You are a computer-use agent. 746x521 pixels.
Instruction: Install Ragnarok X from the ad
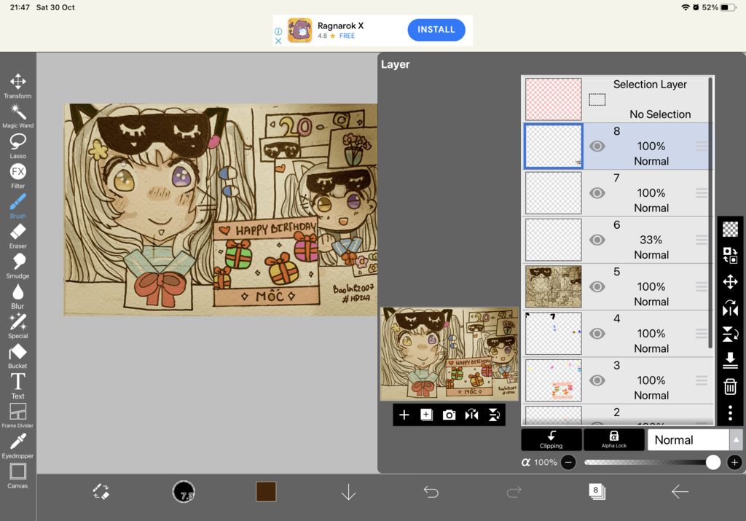click(436, 29)
